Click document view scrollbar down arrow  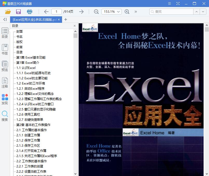(x=207, y=174)
